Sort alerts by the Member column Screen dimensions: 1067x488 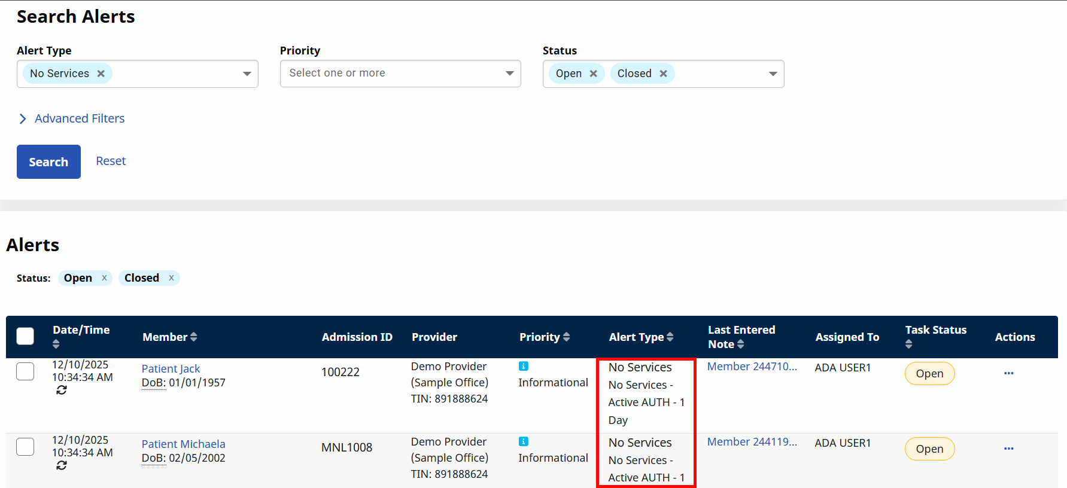193,337
